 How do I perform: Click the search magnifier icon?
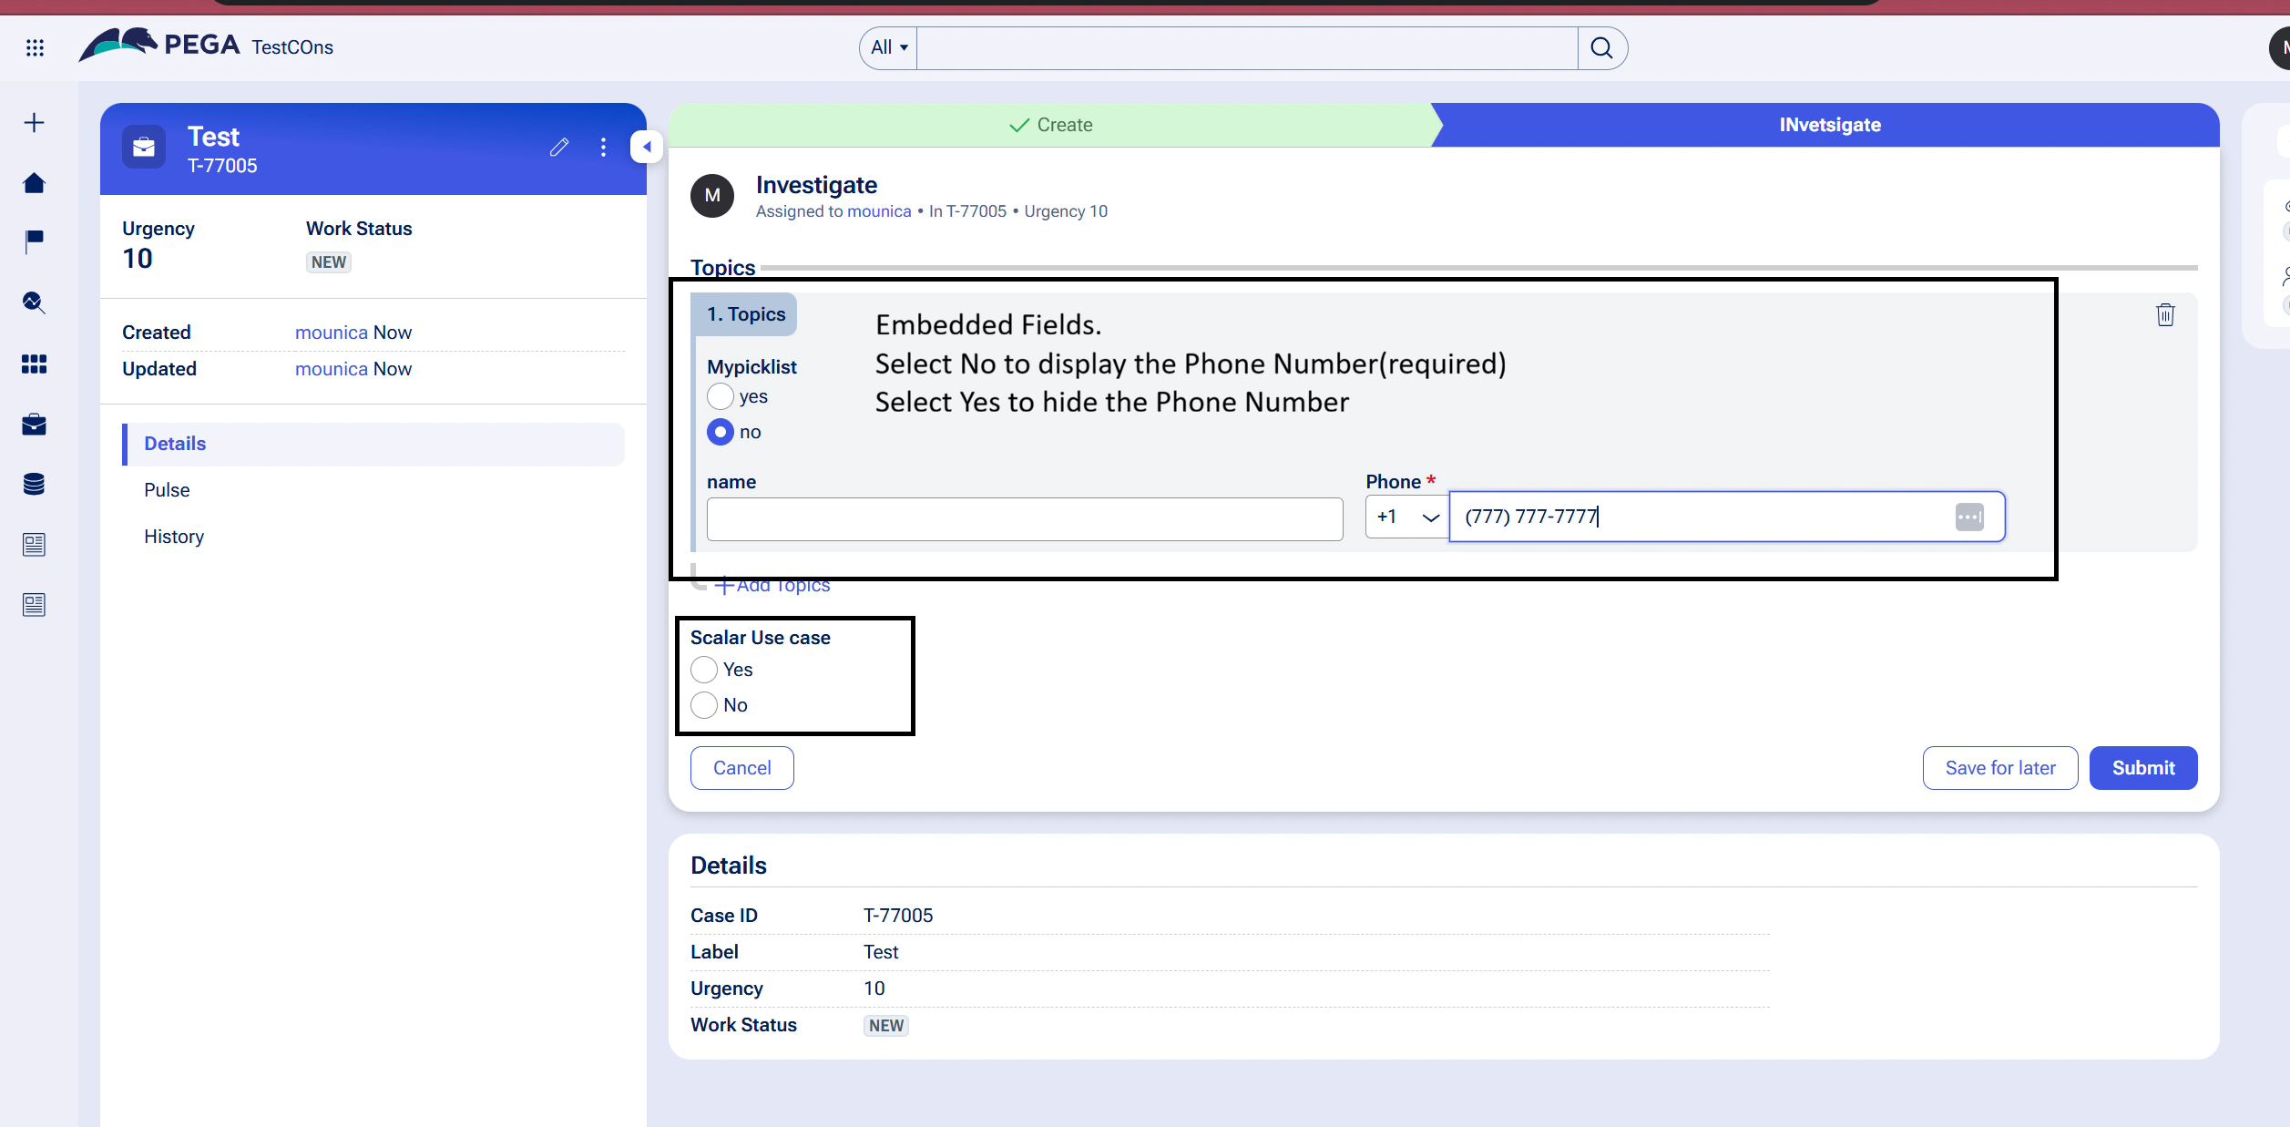point(1601,47)
